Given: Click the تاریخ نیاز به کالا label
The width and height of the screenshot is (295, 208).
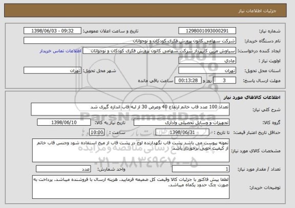Looking at the screenshot, I should pos(110,123).
